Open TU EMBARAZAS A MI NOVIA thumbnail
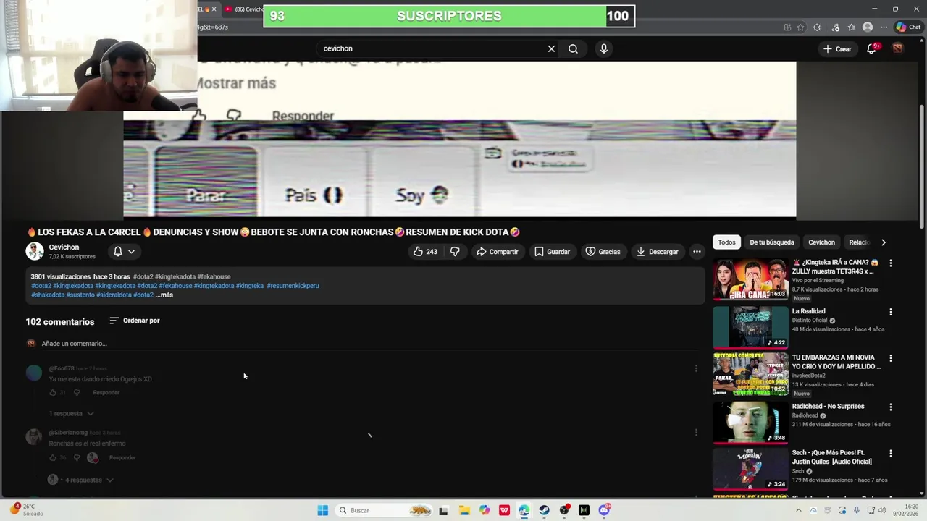The height and width of the screenshot is (521, 927). [750, 374]
